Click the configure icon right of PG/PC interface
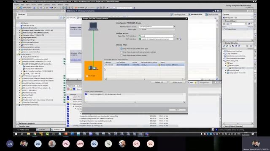Image resolution: width=270 pixels, height=151 pixels. click(180, 39)
